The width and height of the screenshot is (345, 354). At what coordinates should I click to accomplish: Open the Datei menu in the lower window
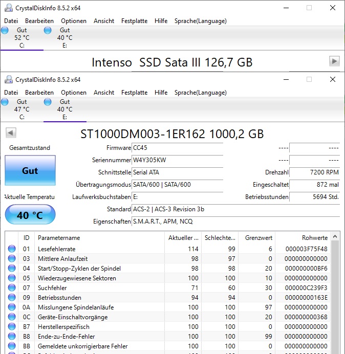[11, 93]
